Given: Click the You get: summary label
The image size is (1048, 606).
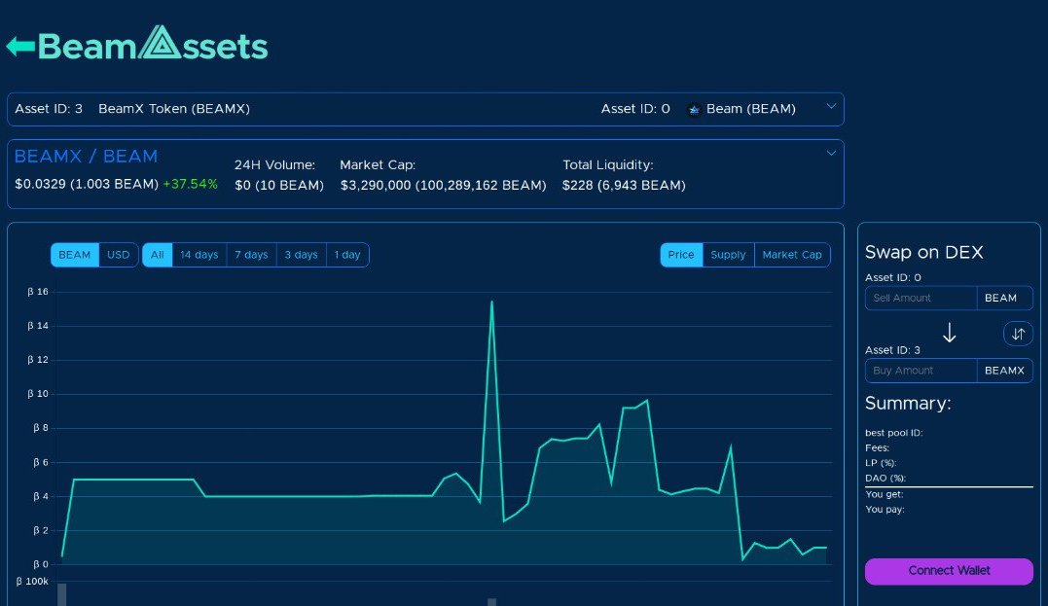Looking at the screenshot, I should [x=884, y=494].
